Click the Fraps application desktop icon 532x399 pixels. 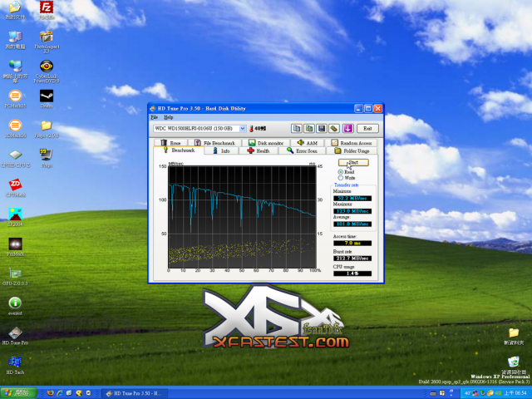click(x=47, y=158)
